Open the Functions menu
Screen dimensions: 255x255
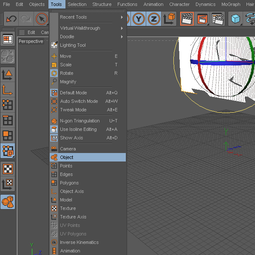tap(127, 4)
